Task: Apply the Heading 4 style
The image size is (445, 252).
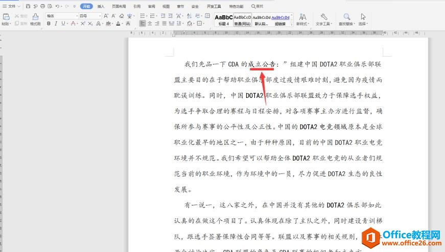Action: click(x=224, y=20)
